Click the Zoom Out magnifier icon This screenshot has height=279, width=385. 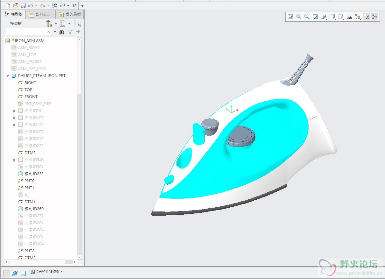click(x=307, y=17)
